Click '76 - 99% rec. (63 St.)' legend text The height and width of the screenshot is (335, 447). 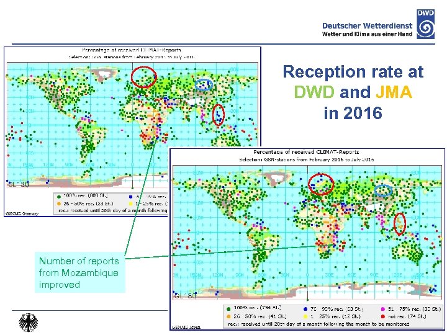coord(337,309)
